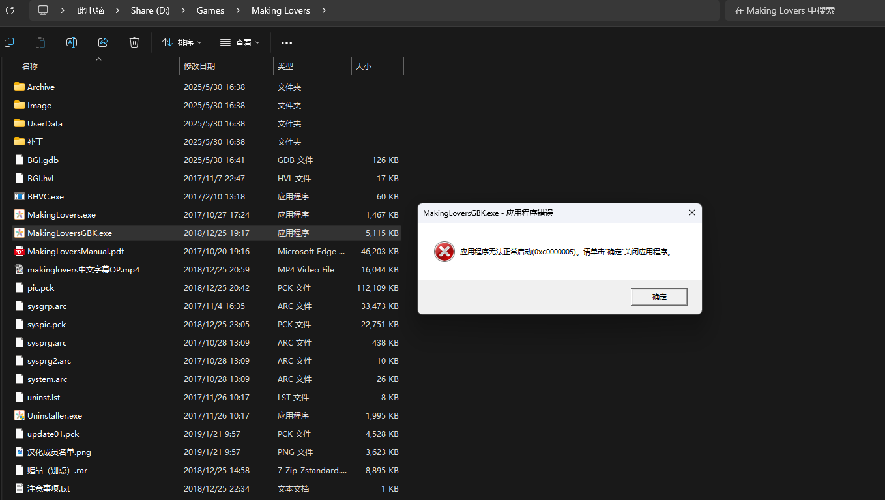Click the Delete trash can icon
Viewport: 885px width, 500px height.
(134, 42)
